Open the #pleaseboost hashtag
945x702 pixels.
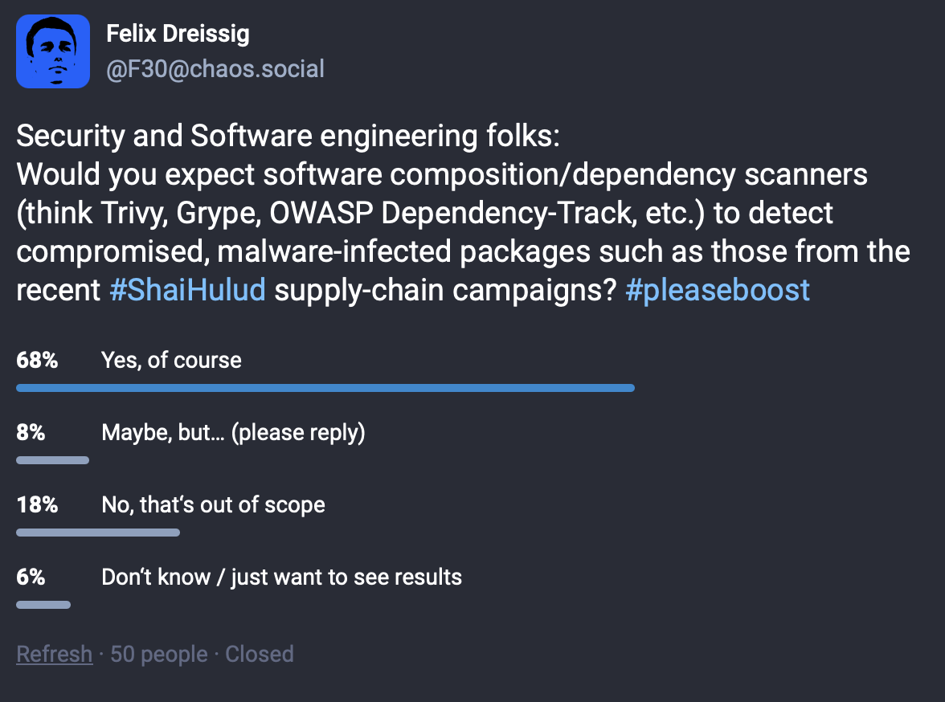718,289
